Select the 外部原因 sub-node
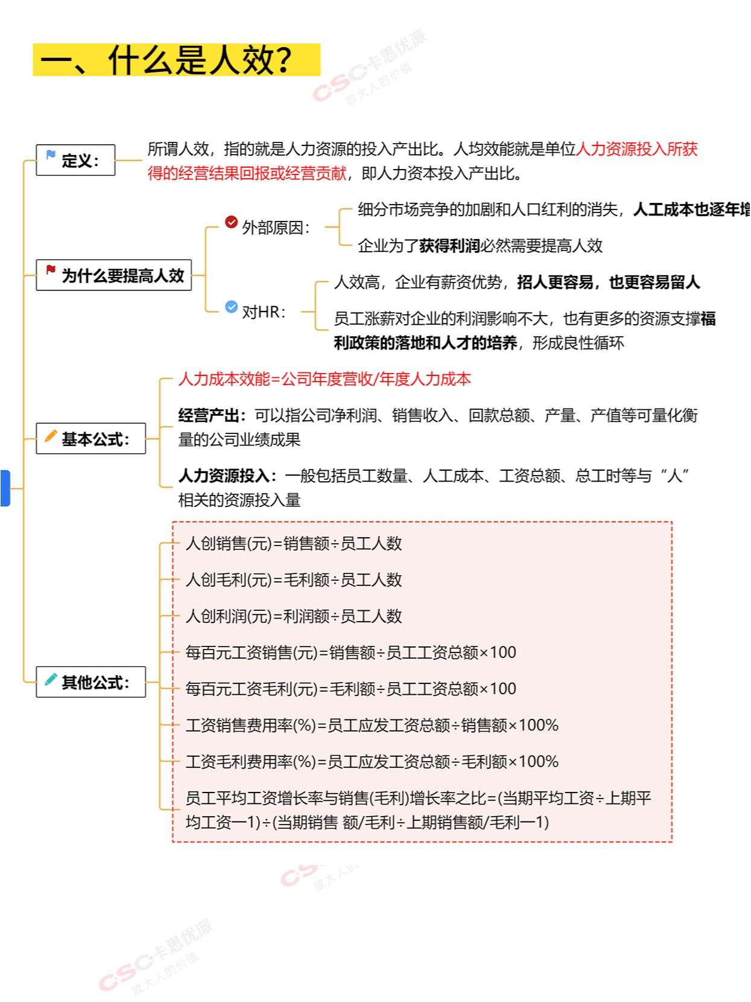Screen dimensions: 751x1002 pyautogui.click(x=268, y=228)
